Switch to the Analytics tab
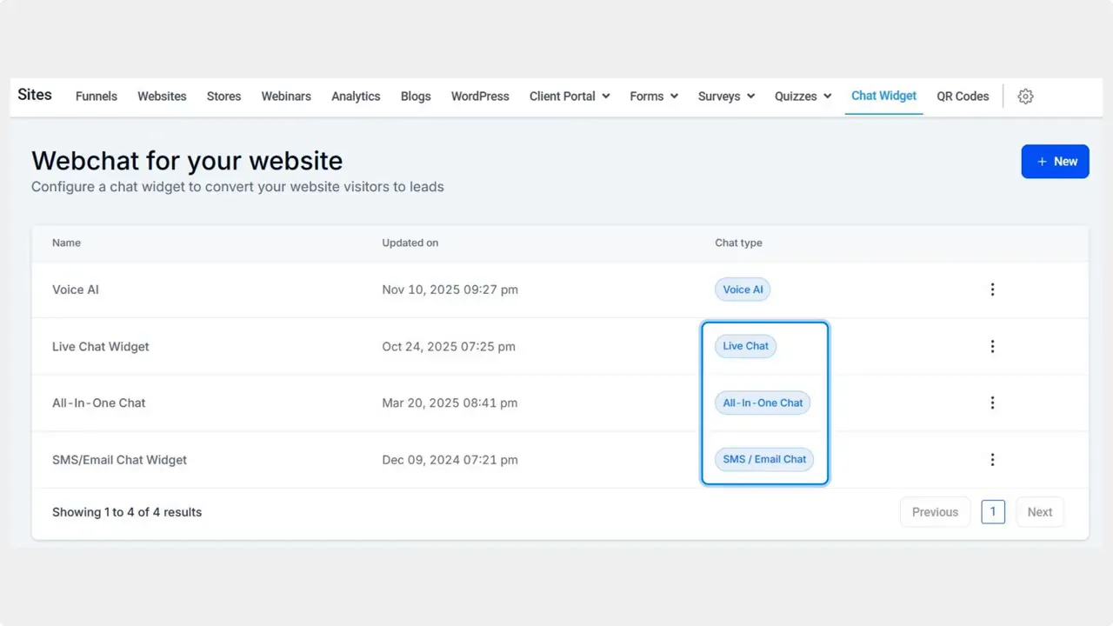Image resolution: width=1113 pixels, height=626 pixels. [x=356, y=97]
